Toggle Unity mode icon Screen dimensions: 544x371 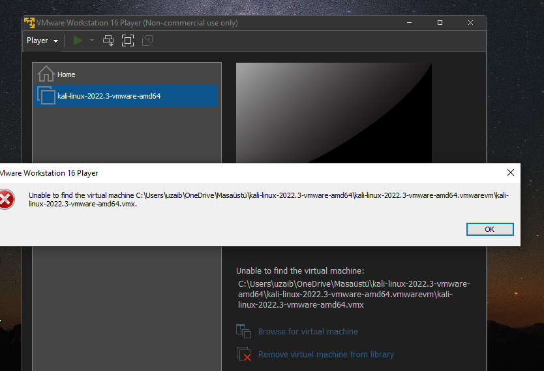pyautogui.click(x=147, y=40)
